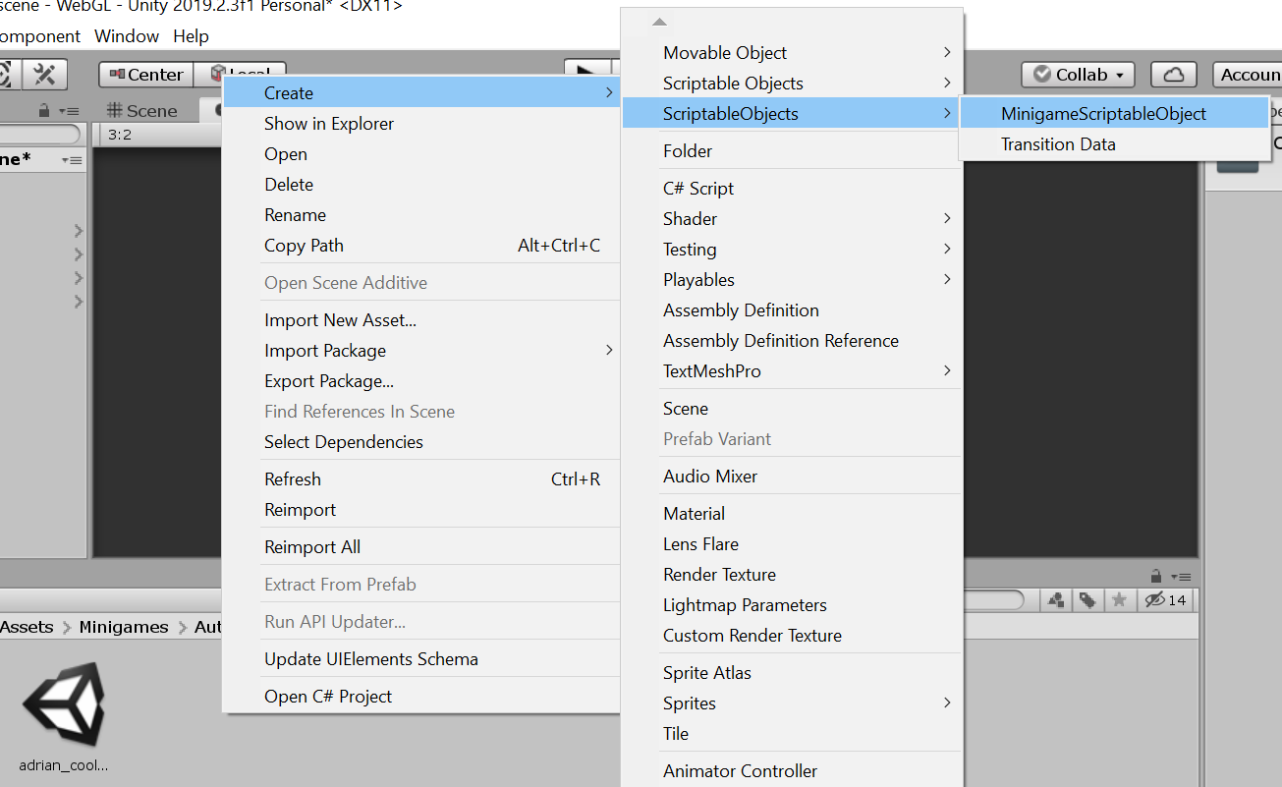This screenshot has width=1282, height=787.
Task: Create a new Material
Action: [x=793, y=514]
